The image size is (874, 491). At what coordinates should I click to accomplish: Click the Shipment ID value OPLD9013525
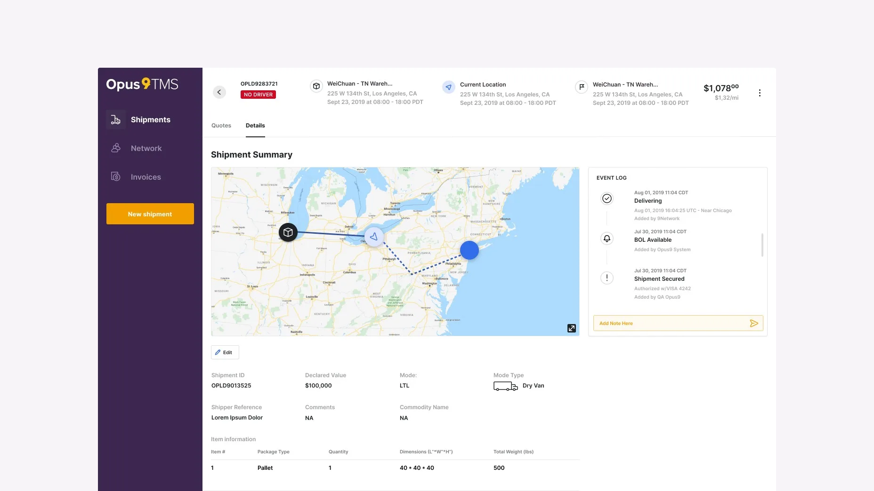tap(231, 386)
